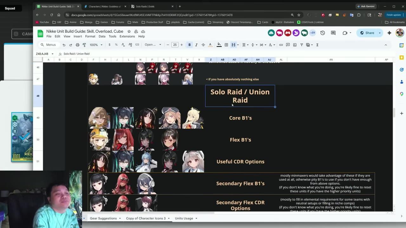Screen dimensions: 406x228
Task: Open the Share options dropdown arrow
Action: (380, 33)
